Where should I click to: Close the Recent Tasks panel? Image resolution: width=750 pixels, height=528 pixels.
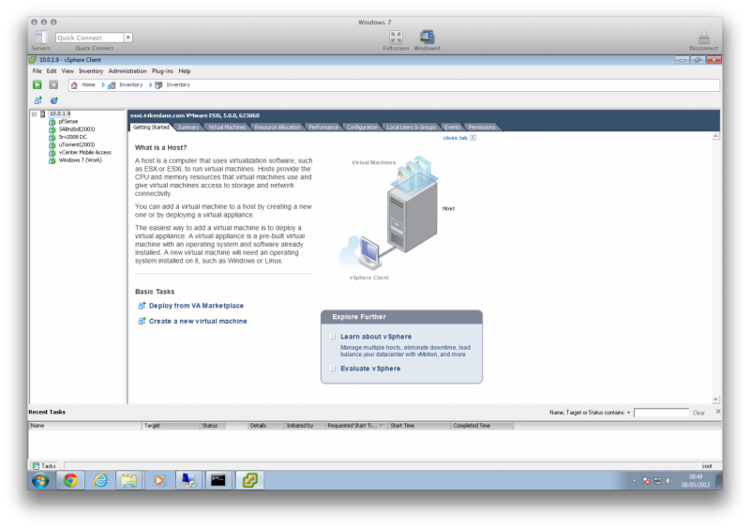[717, 412]
